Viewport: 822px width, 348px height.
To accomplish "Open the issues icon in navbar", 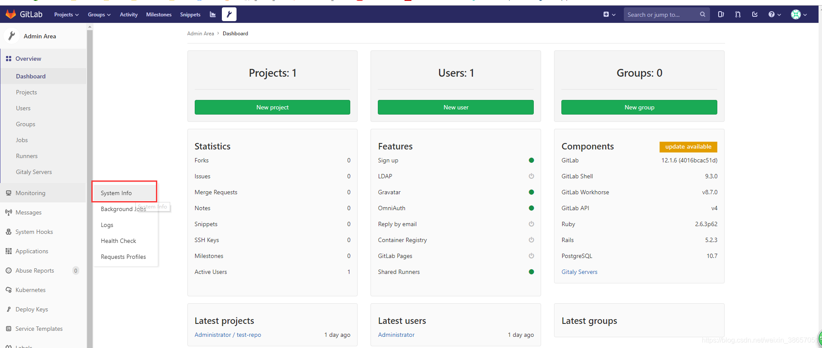I will pos(721,14).
